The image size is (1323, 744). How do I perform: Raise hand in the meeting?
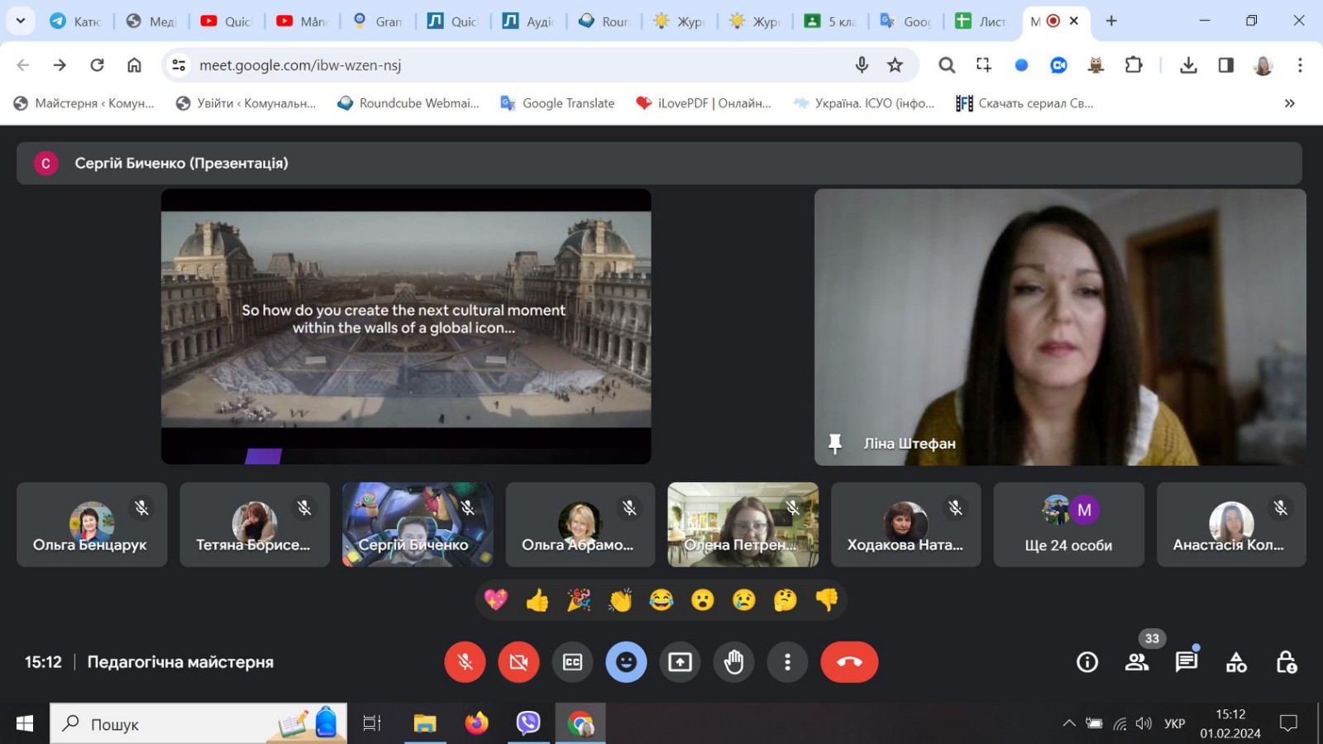[733, 662]
